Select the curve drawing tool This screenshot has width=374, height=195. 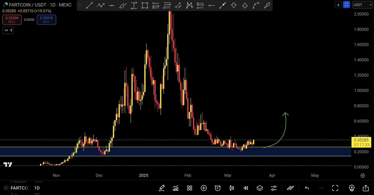pos(256,5)
